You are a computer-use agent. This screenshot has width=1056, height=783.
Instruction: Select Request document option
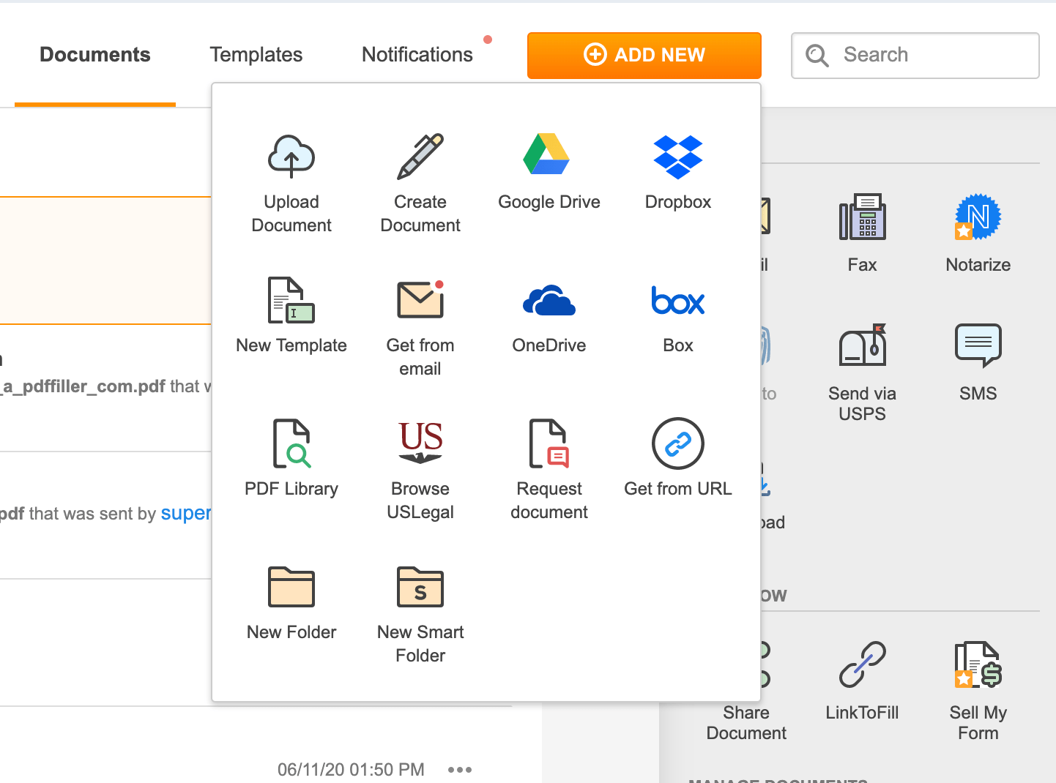pyautogui.click(x=549, y=469)
